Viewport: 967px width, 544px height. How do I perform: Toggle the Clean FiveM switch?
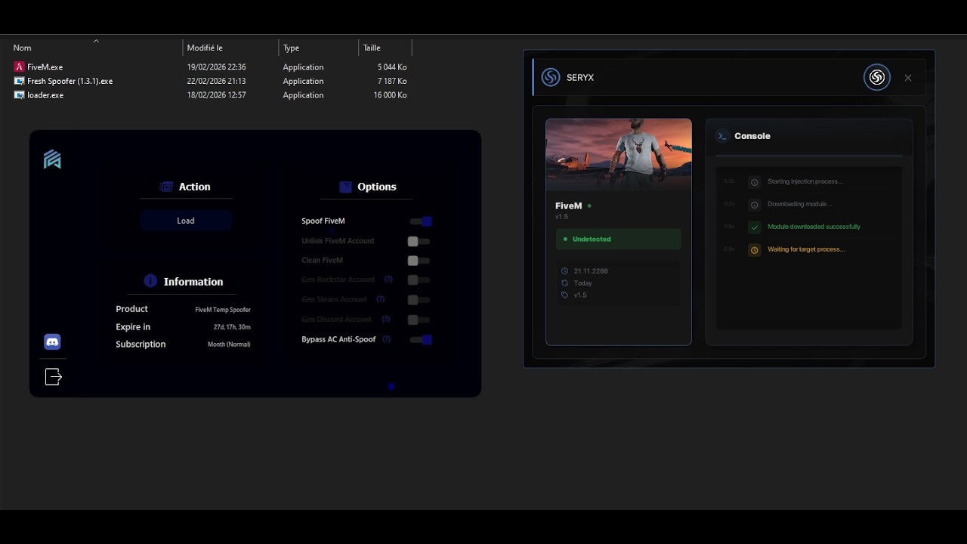pos(419,261)
